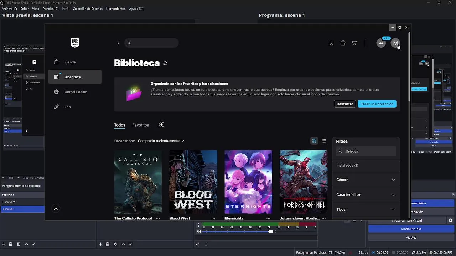Open Archivo menu in OBS
456x256 pixels.
9,9
